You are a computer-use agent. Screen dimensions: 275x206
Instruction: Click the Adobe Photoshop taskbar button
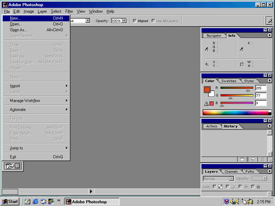(x=92, y=202)
